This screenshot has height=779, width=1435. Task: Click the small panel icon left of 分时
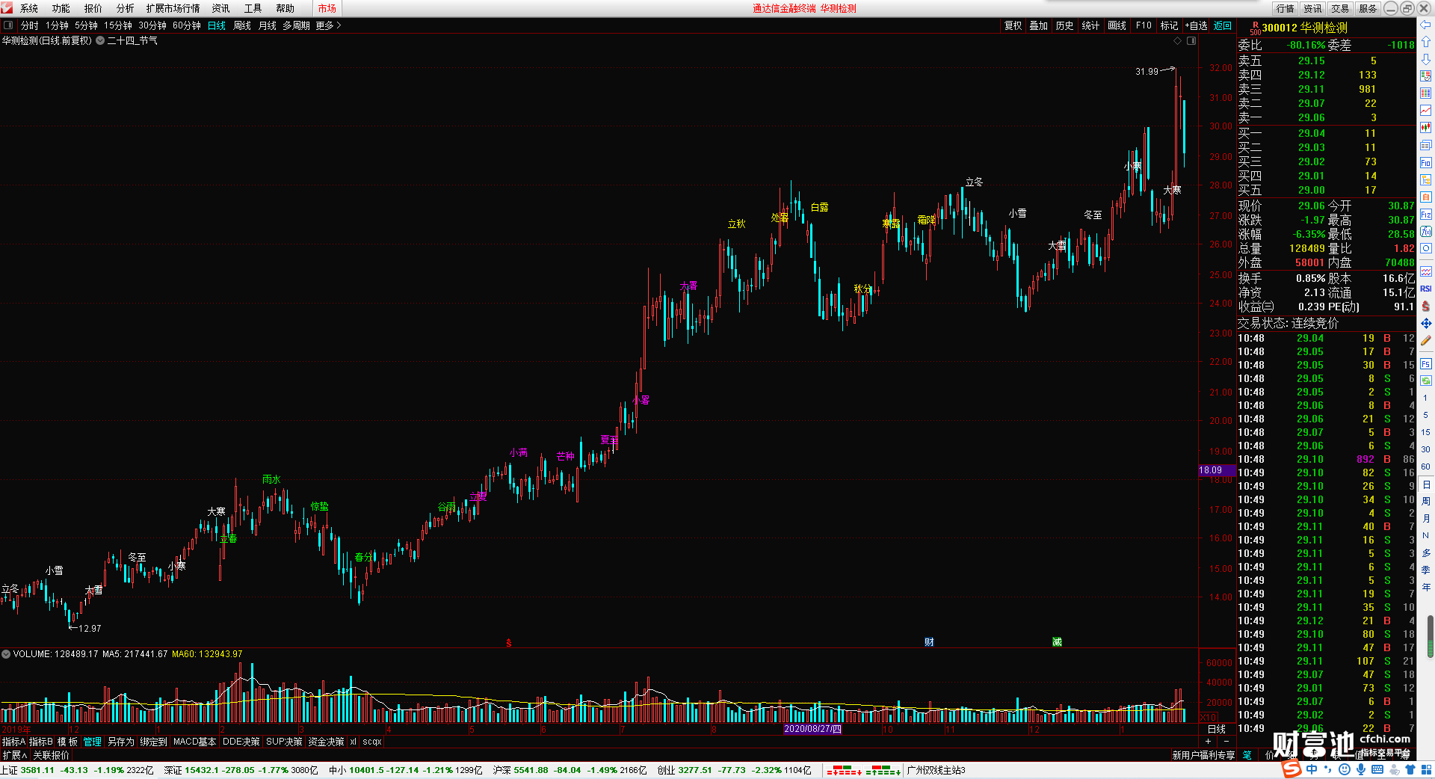pyautogui.click(x=8, y=25)
